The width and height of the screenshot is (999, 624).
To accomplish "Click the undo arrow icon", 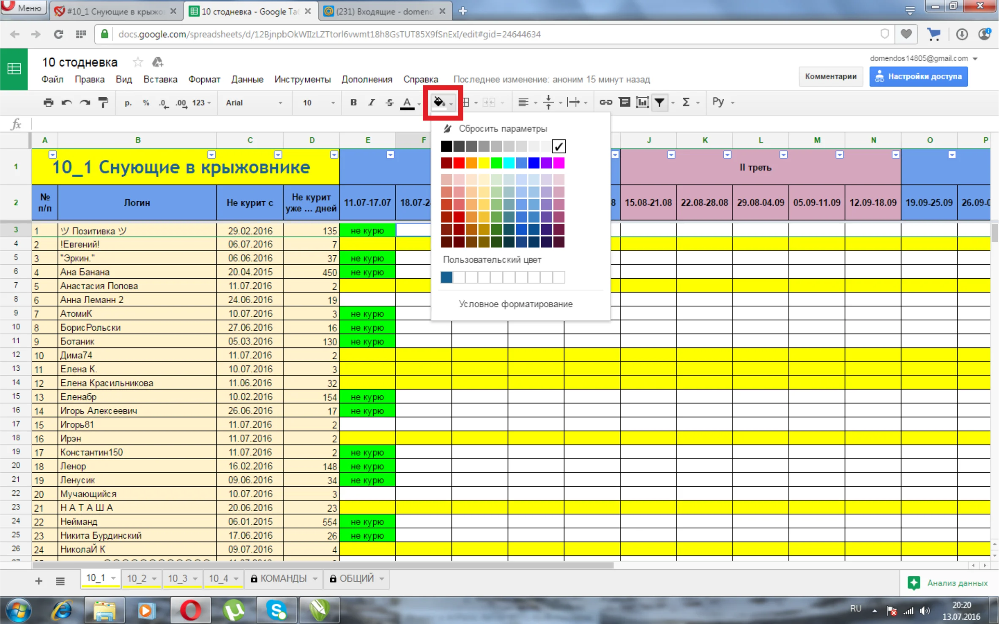I will (x=66, y=102).
